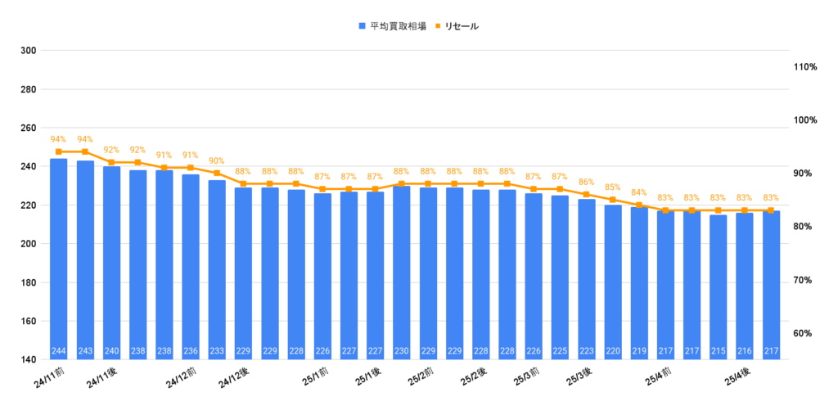
Task: Click the 25/2後 x-axis label
Action: pyautogui.click(x=472, y=376)
